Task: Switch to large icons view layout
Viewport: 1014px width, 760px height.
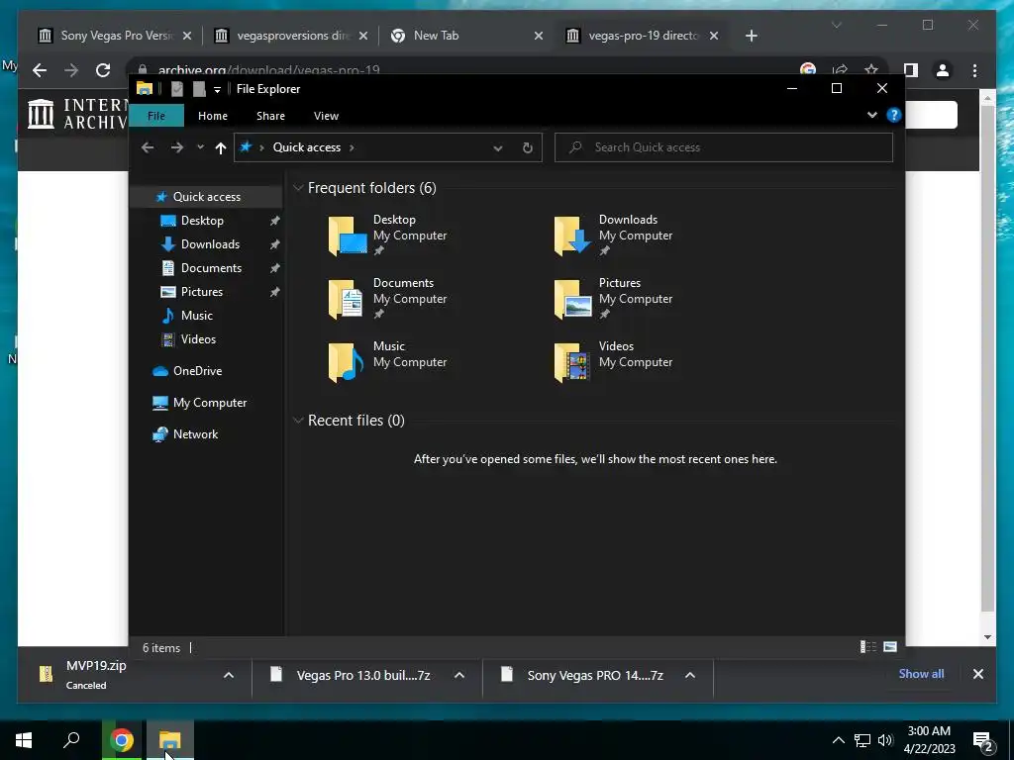Action: (x=890, y=647)
